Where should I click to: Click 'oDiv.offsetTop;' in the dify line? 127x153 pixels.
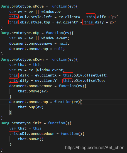[89, 81]
